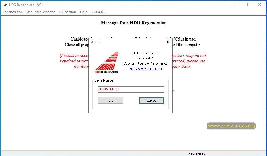
Task: Open the Full Version menu
Action: coord(67,12)
